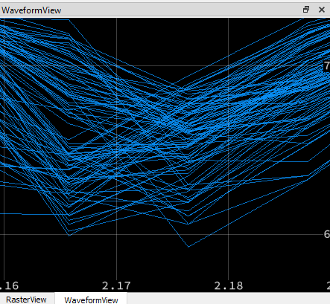Switch to the RasterView tab

click(26, 300)
